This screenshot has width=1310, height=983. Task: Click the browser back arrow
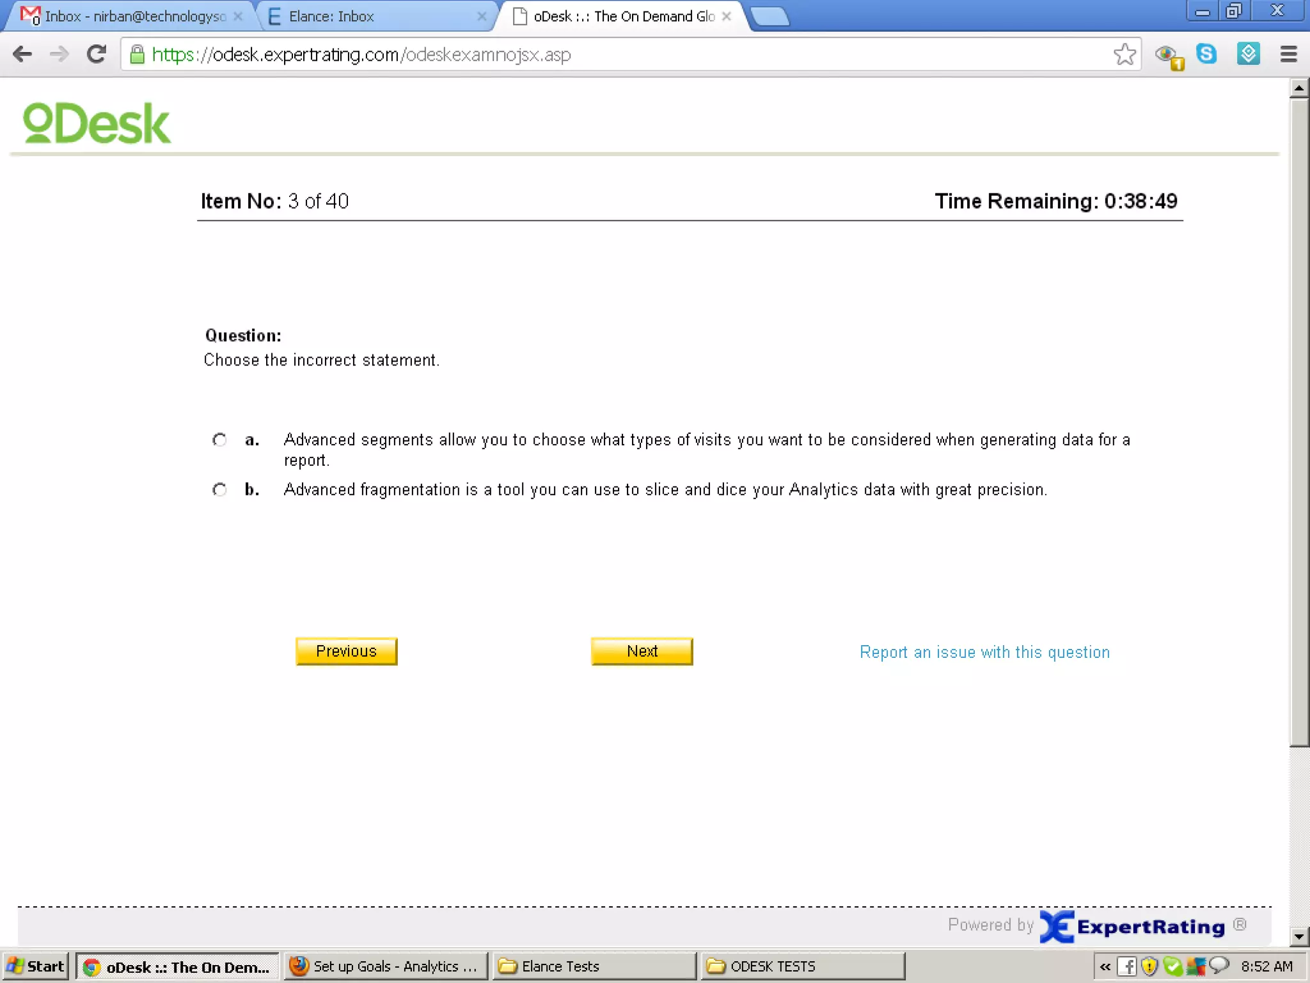coord(22,54)
